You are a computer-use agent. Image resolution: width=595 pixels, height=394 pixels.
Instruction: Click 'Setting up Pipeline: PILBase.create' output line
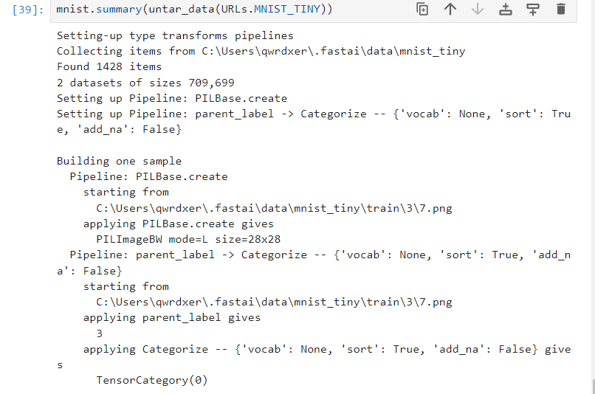[x=172, y=98]
